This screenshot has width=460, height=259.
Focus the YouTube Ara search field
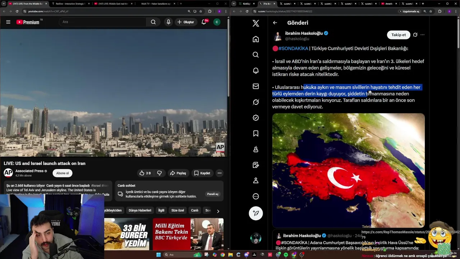102,22
